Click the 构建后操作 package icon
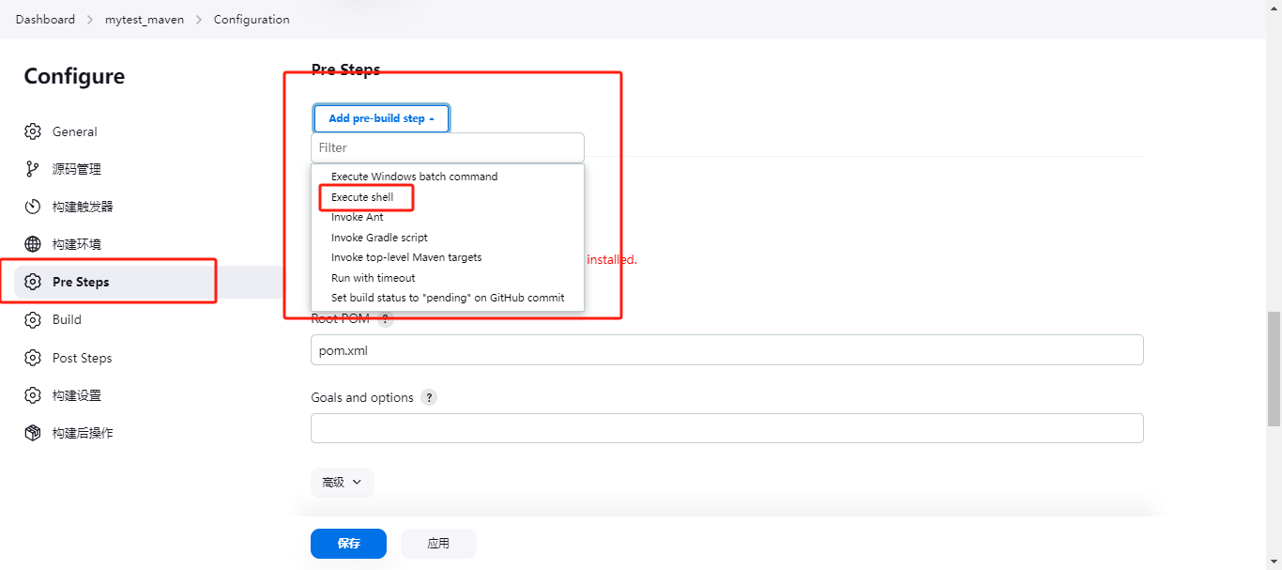Viewport: 1282px width, 570px height. 33,433
